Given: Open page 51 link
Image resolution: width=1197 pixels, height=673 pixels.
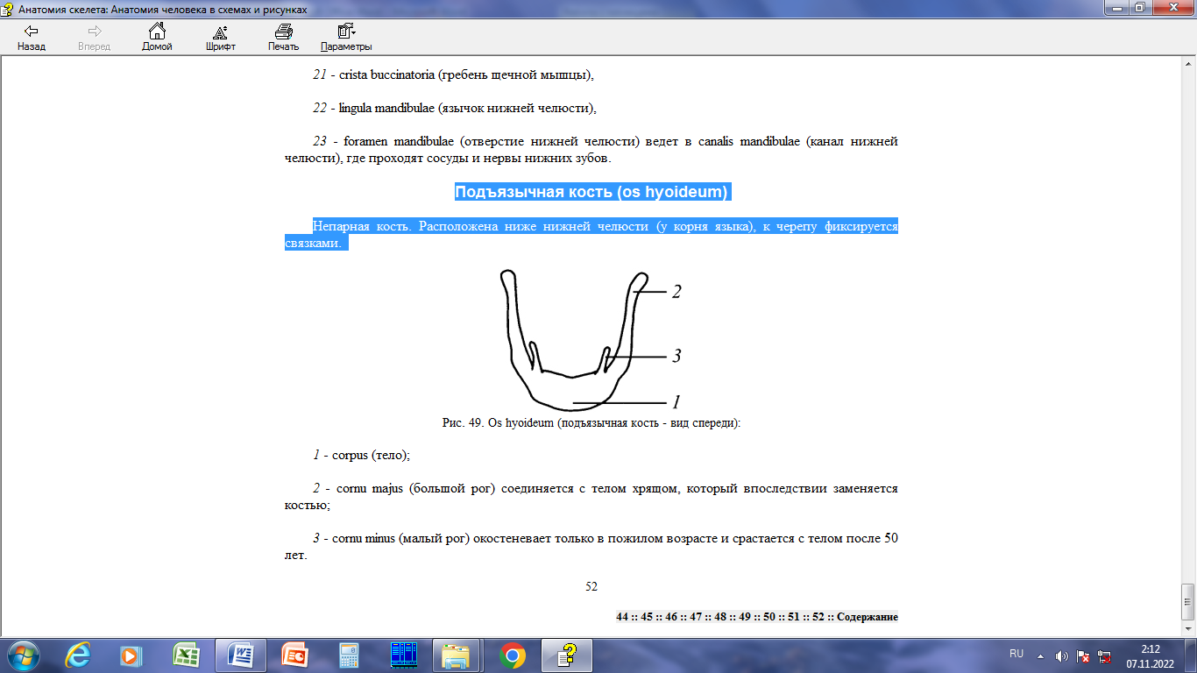Looking at the screenshot, I should pyautogui.click(x=794, y=617).
